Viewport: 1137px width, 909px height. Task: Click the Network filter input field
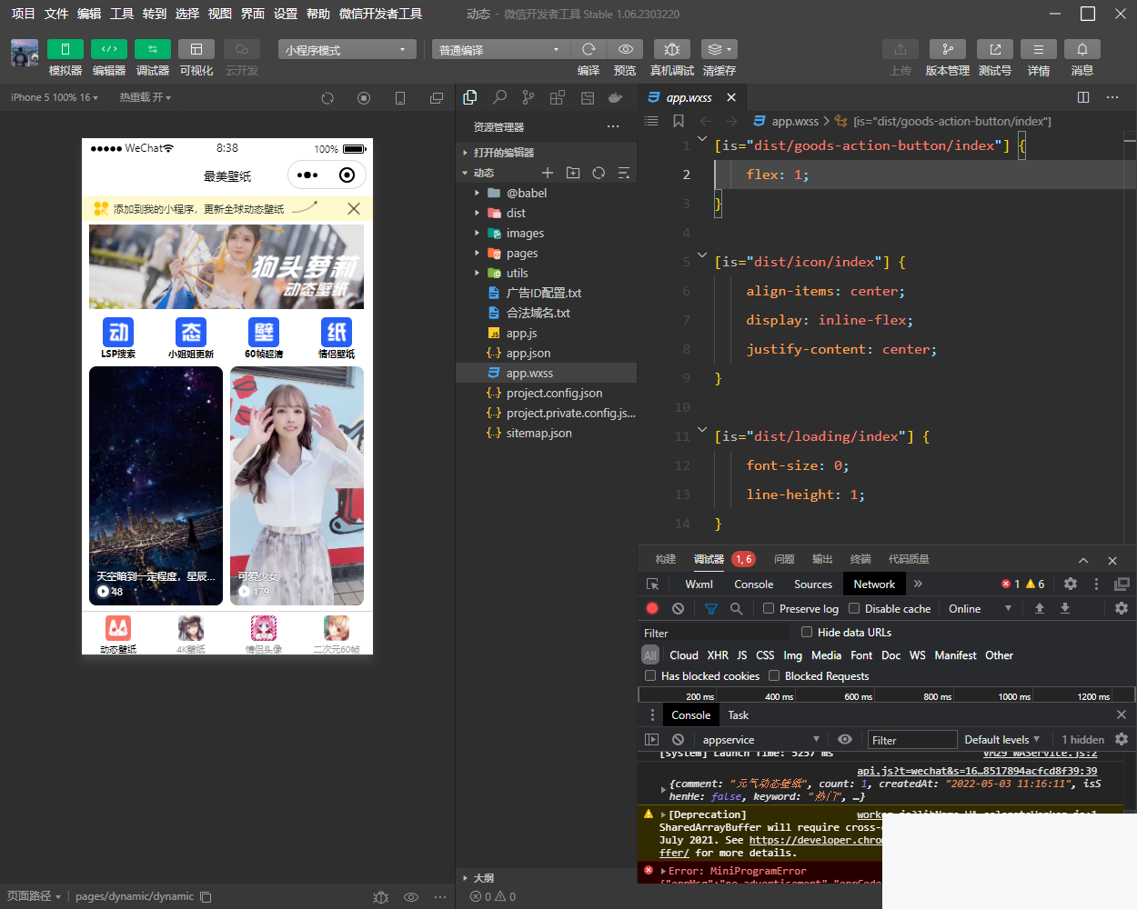(x=714, y=633)
